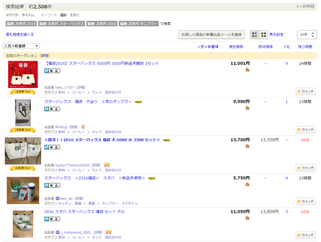Click 新品 badge on 11,001円 listing
Image resolution: width=321 pixels, height=242 pixels.
[52, 71]
